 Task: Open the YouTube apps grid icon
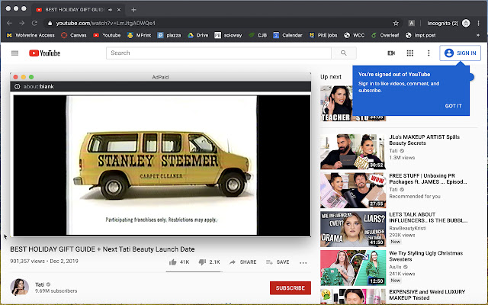point(410,53)
